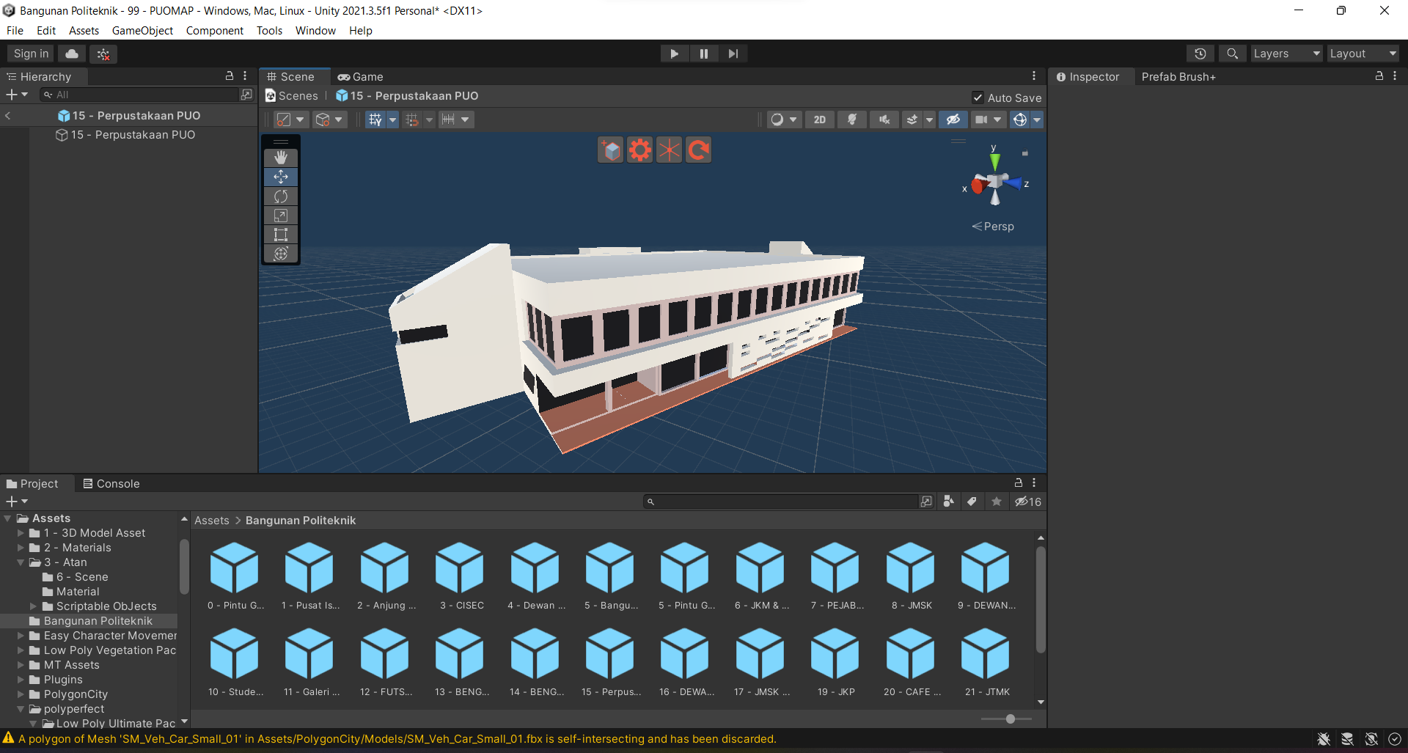Screen dimensions: 1408x753
Task: Open the GameObject menu
Action: (x=142, y=31)
